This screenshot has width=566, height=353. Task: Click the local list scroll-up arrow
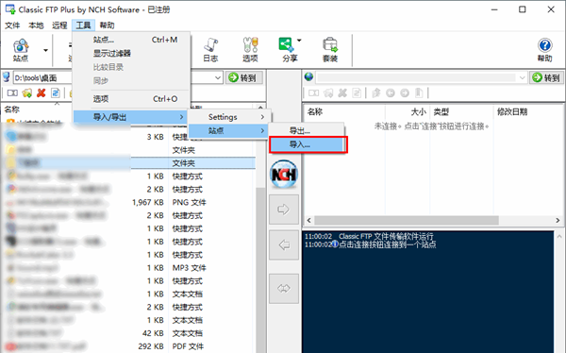click(x=260, y=108)
